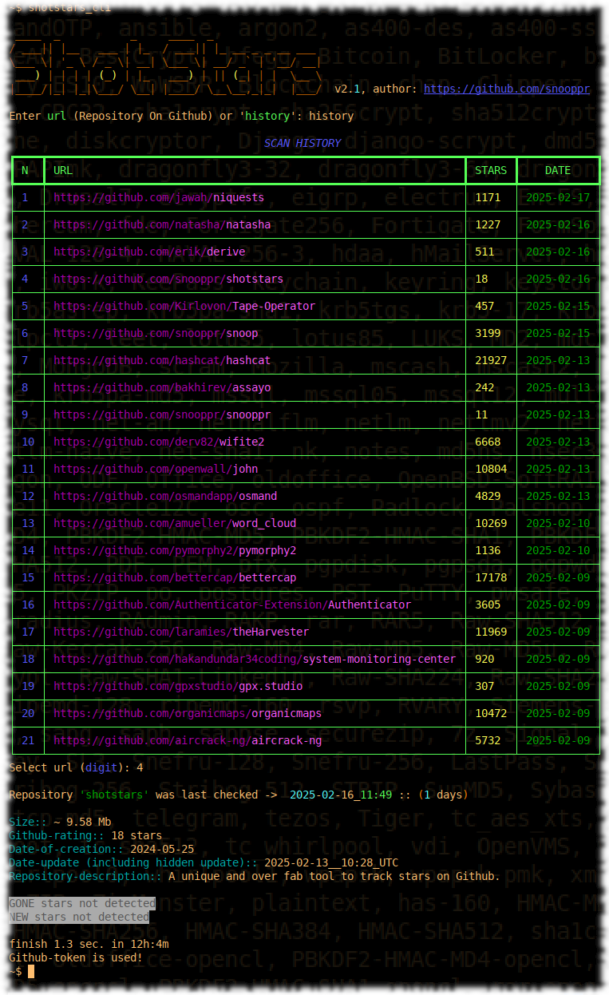Click the Date-of-creation value 2024-05-25

[x=162, y=849]
